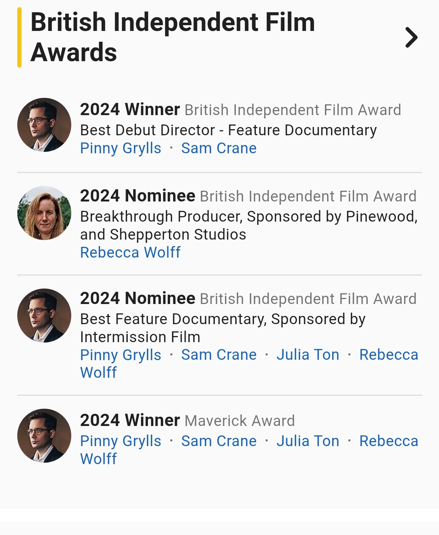Open Rebecca Wolff link under Maverick Award
The image size is (439, 535).
[x=389, y=441]
